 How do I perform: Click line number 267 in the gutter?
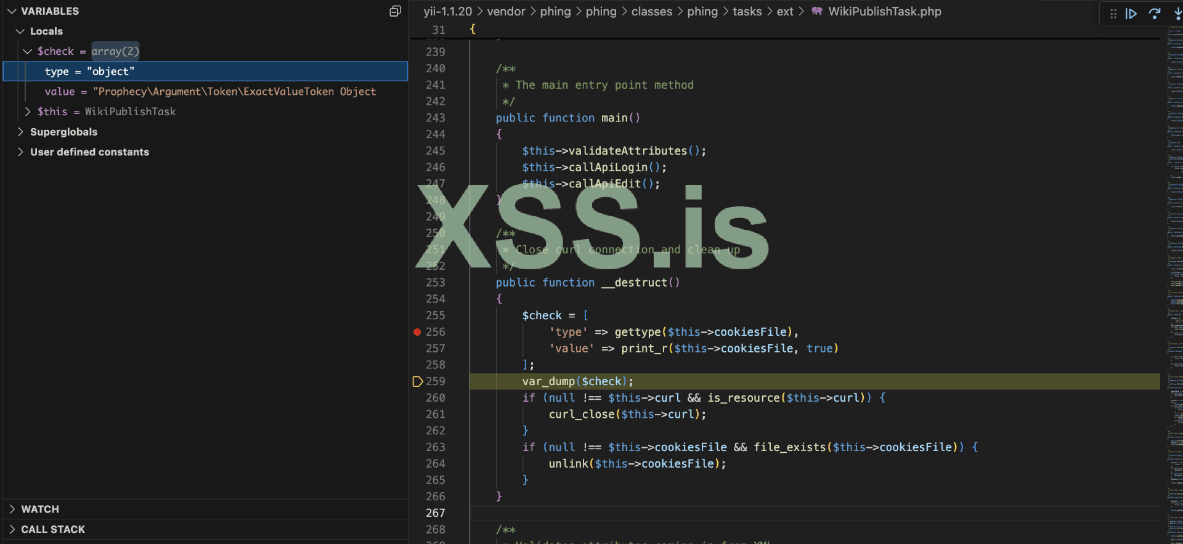pos(436,513)
